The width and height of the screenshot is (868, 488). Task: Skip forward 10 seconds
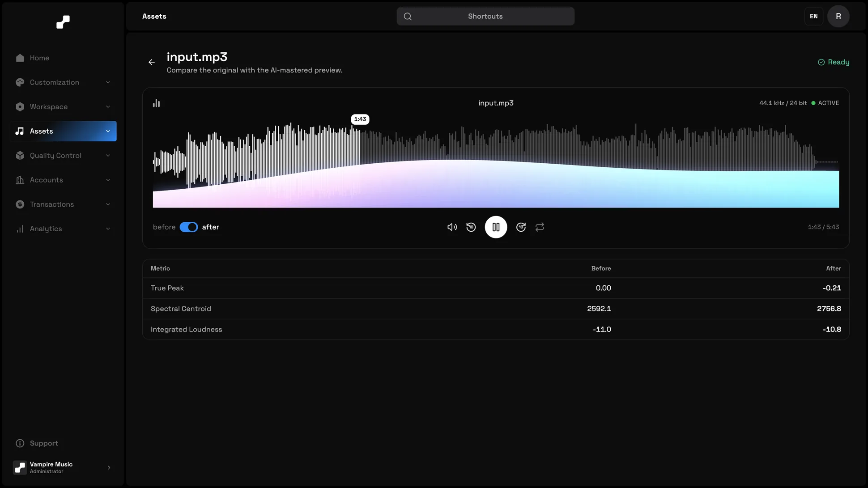pyautogui.click(x=521, y=227)
